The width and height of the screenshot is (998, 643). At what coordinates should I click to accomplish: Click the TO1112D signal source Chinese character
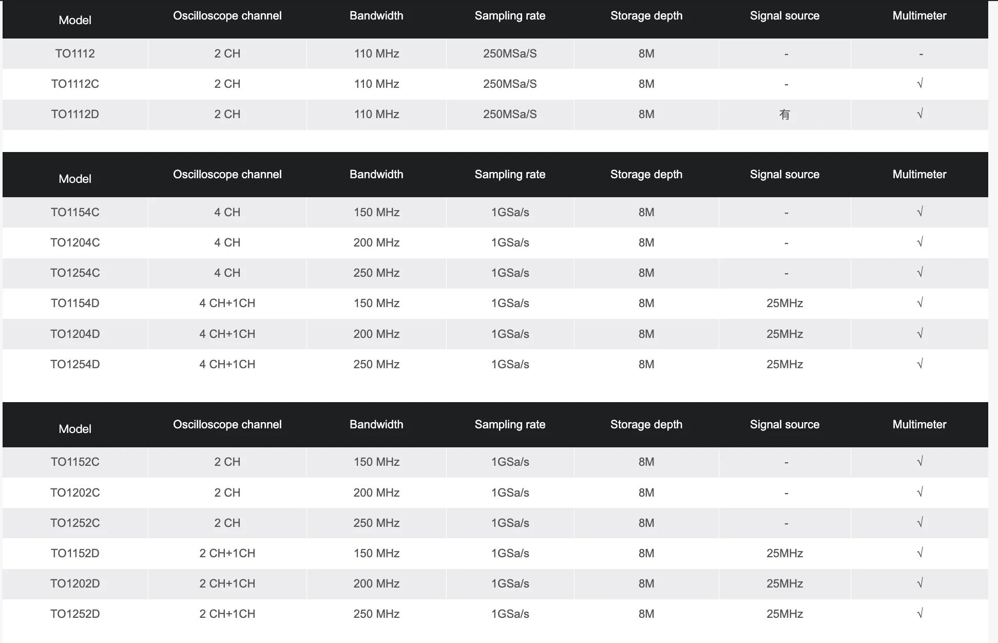click(784, 115)
